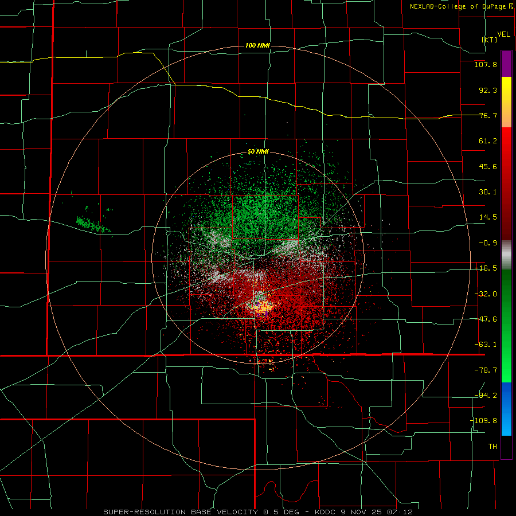This screenshot has width=516, height=516.
Task: Click the -63.1 velocity scale label
Action: coord(486,345)
